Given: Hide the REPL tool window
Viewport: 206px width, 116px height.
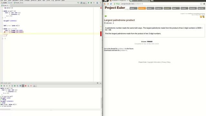Looking at the screenshot, I should click(x=100, y=83).
